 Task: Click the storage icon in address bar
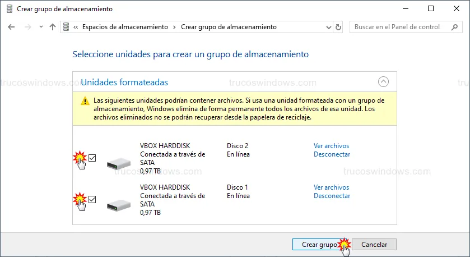click(x=66, y=27)
